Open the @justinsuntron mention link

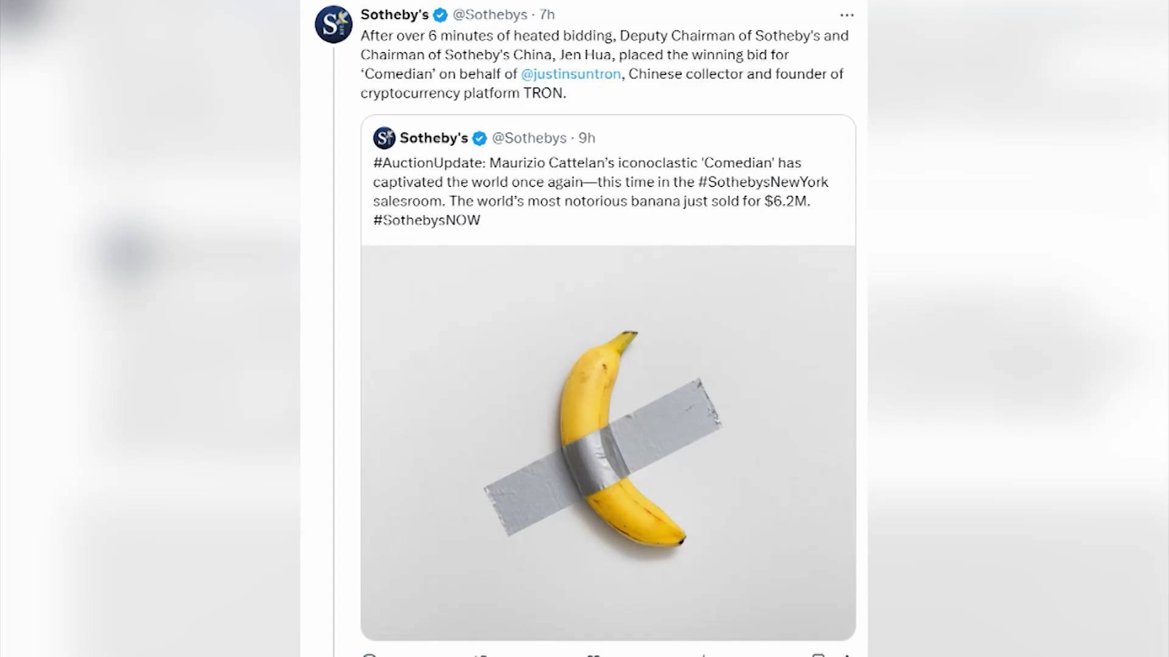[x=570, y=74]
